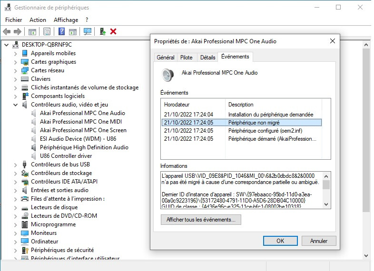Expand the Lecteurs de disque category
374x271 pixels.
[x=16, y=208]
